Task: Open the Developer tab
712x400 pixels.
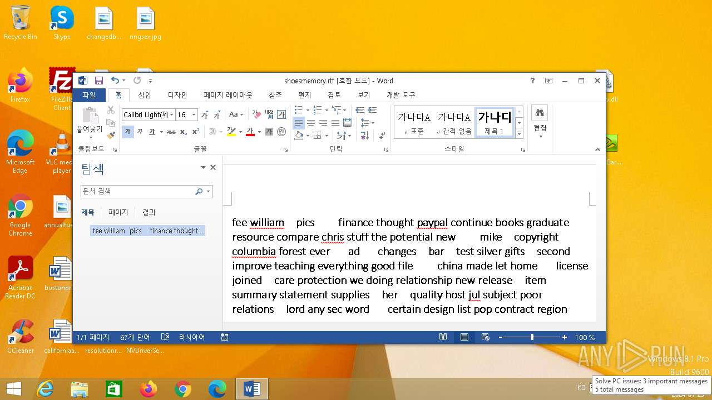Action: [401, 95]
